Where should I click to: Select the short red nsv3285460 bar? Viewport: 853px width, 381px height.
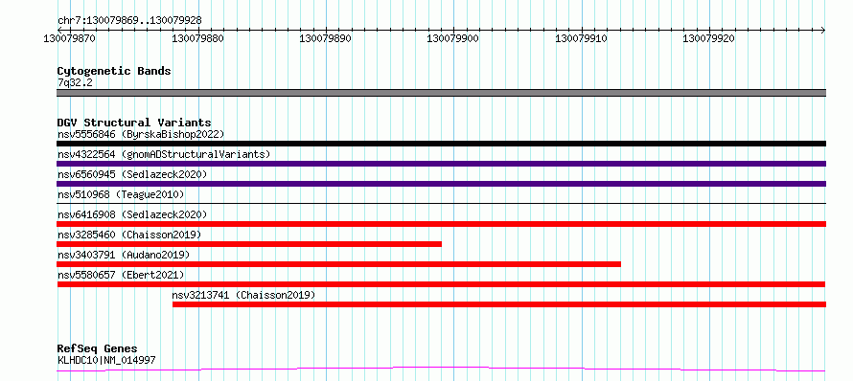[249, 244]
